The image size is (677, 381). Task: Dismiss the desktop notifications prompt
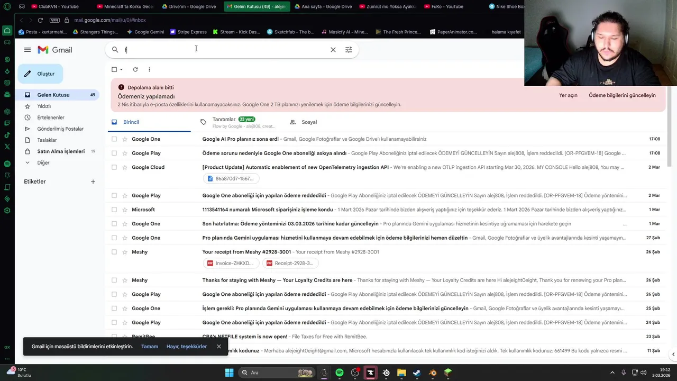pyautogui.click(x=219, y=347)
